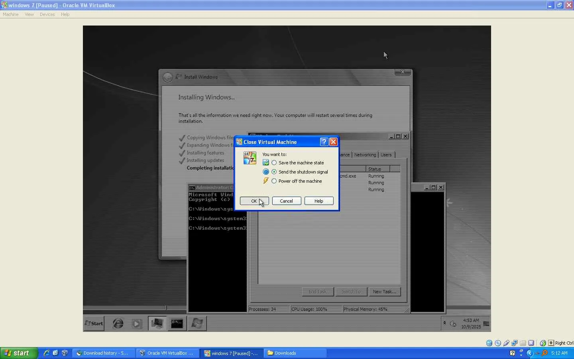Click Windows Media Player icon on guest taskbar

[x=137, y=323]
